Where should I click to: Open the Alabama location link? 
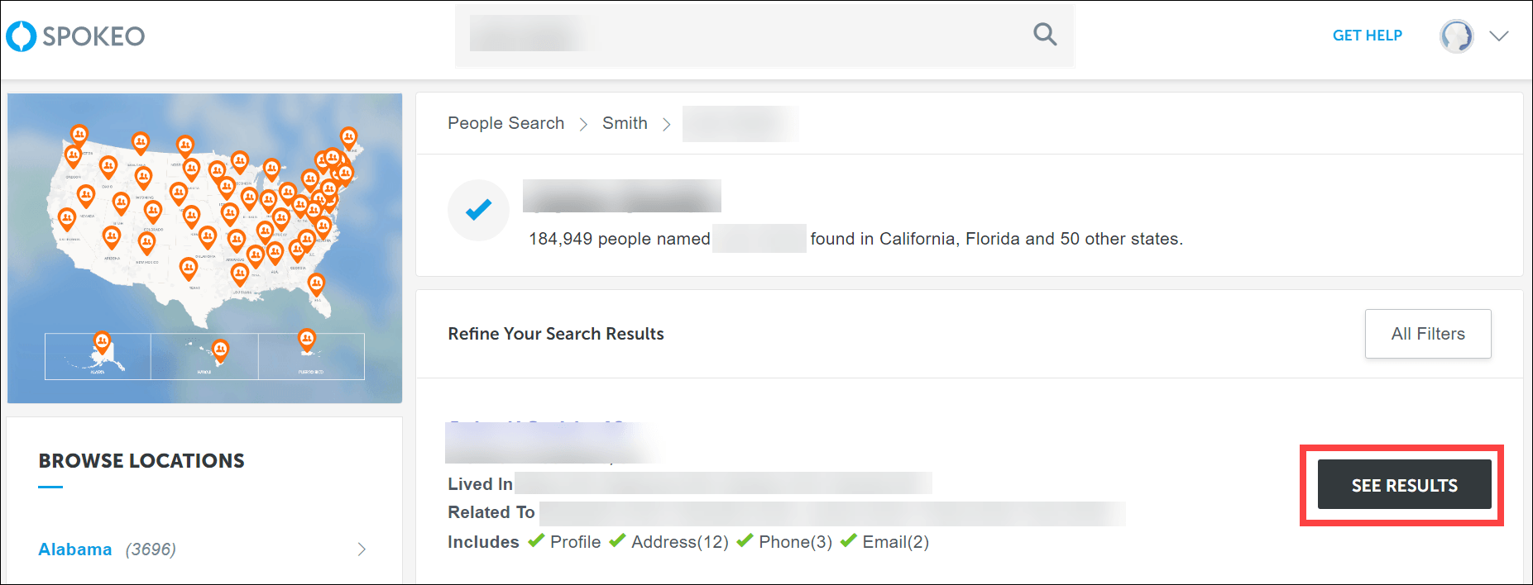click(x=75, y=549)
